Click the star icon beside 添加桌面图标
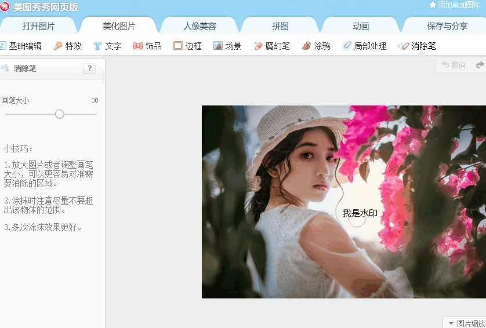Image resolution: width=486 pixels, height=328 pixels. pos(433,5)
